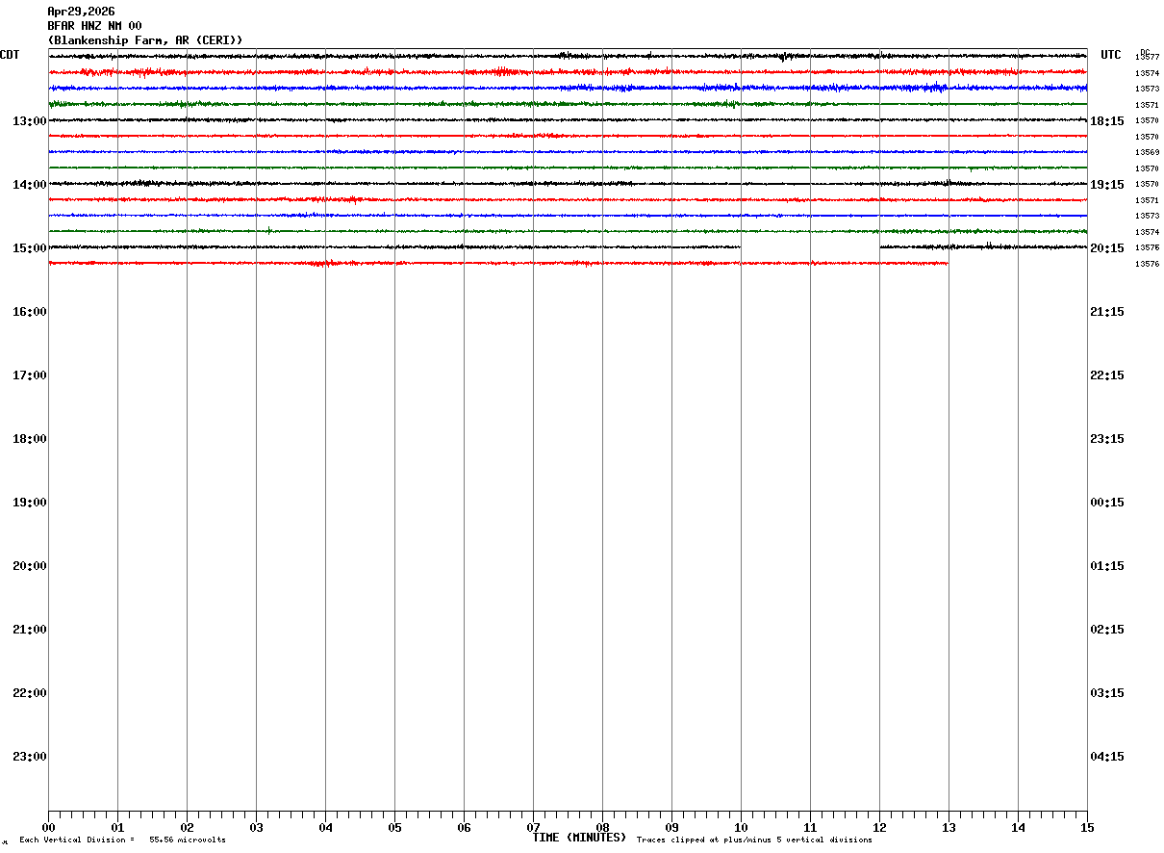The image size is (1164, 853).
Task: Select the 15:00 CDT hour label
Action: point(30,248)
